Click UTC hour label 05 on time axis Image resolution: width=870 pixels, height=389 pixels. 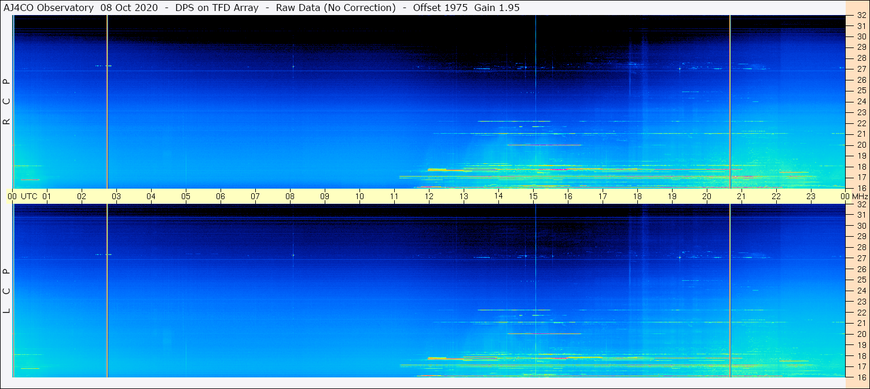point(186,196)
